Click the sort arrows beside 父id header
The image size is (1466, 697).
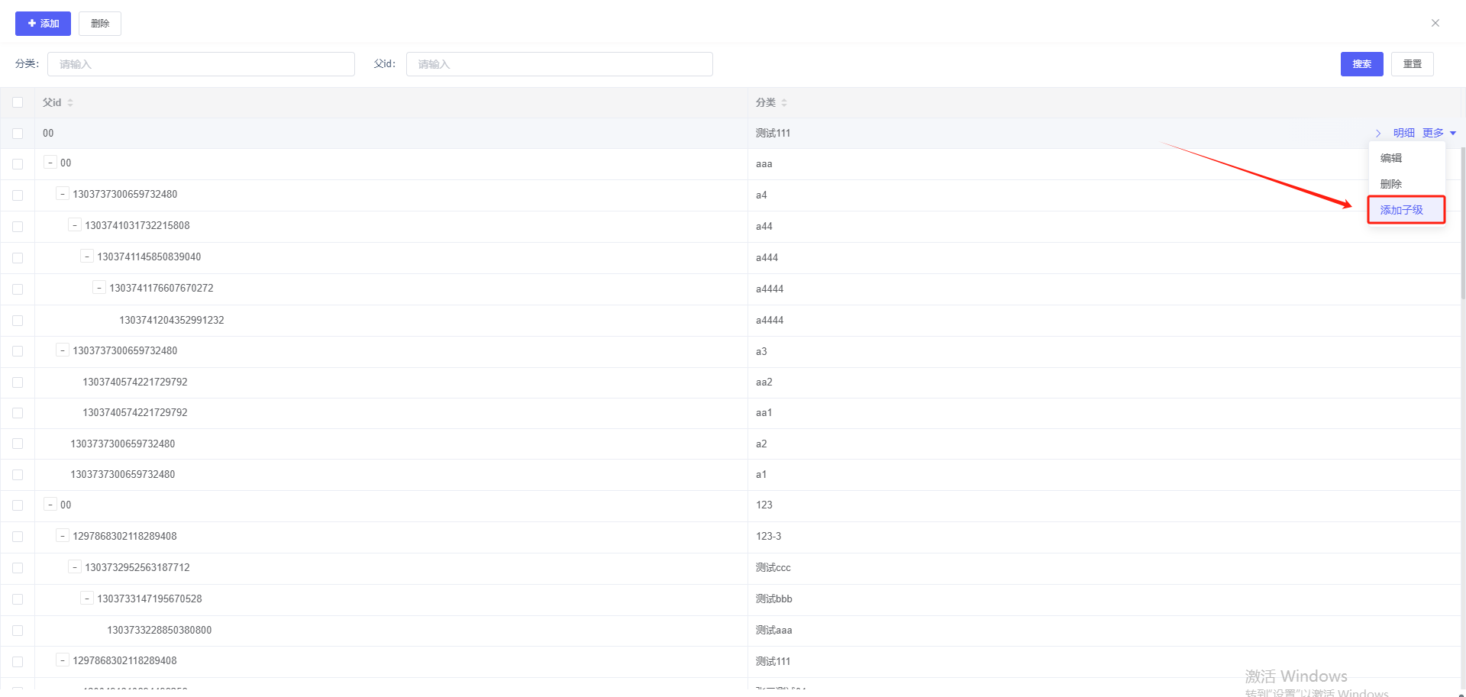pyautogui.click(x=70, y=102)
